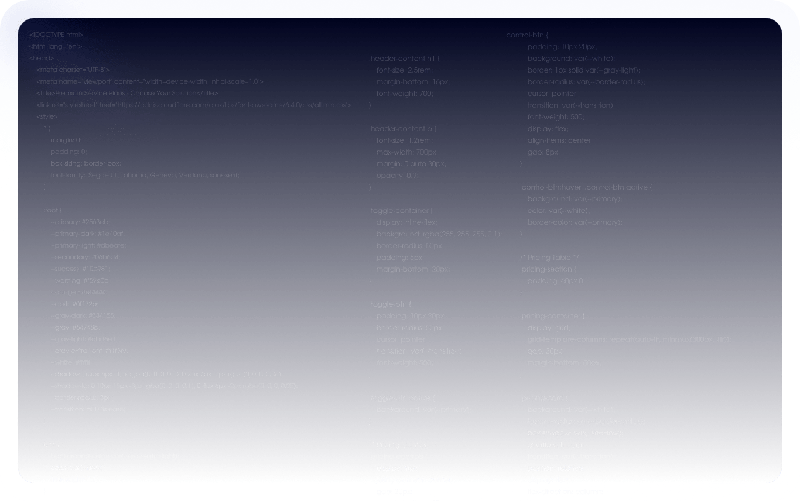Click the font-family Segoe UI line
The width and height of the screenshot is (800, 501).
[145, 175]
